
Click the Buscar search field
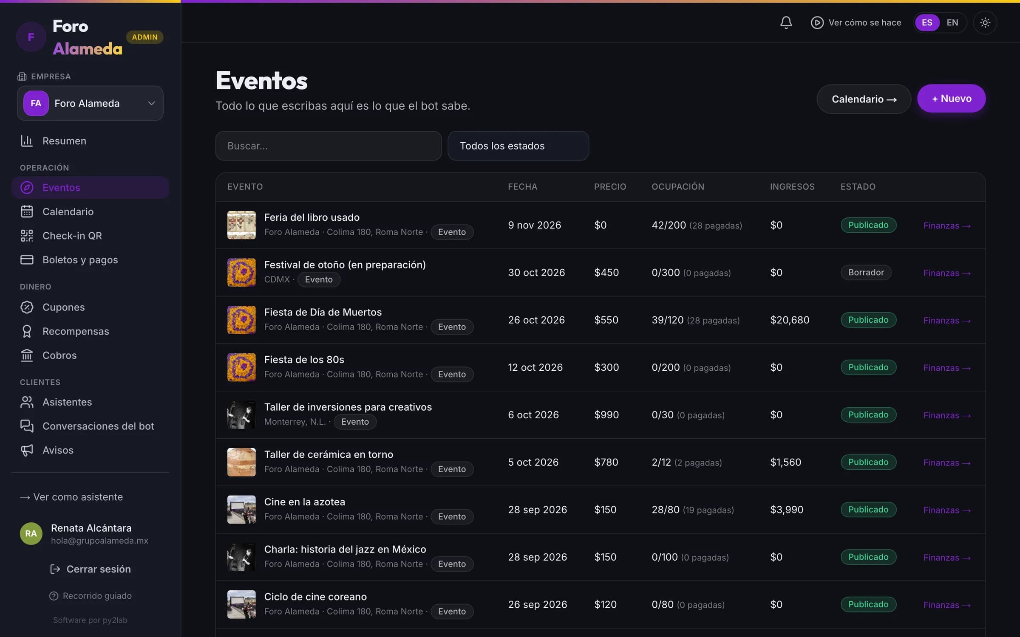click(329, 146)
